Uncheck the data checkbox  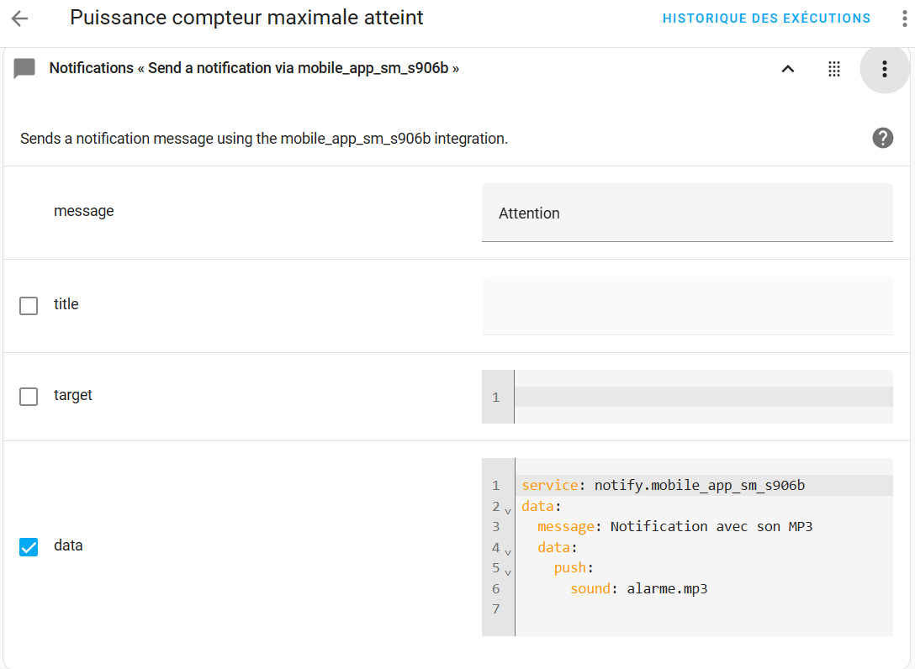(x=29, y=547)
